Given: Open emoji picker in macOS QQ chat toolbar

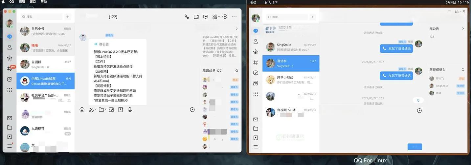Looking at the screenshot, I should click(x=82, y=110).
